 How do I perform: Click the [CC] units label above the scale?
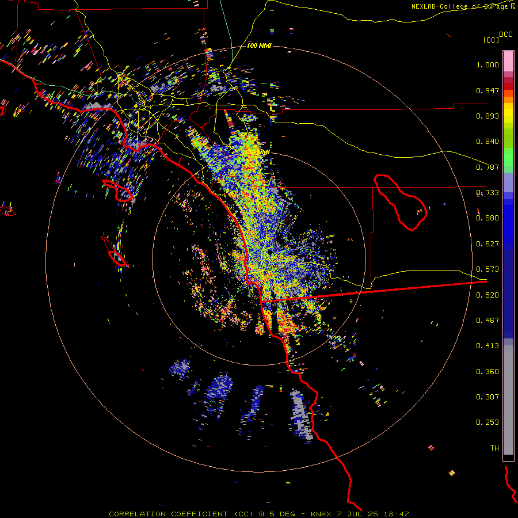[x=491, y=40]
